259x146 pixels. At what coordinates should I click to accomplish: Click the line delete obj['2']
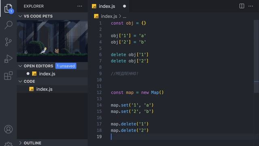[x=129, y=61]
